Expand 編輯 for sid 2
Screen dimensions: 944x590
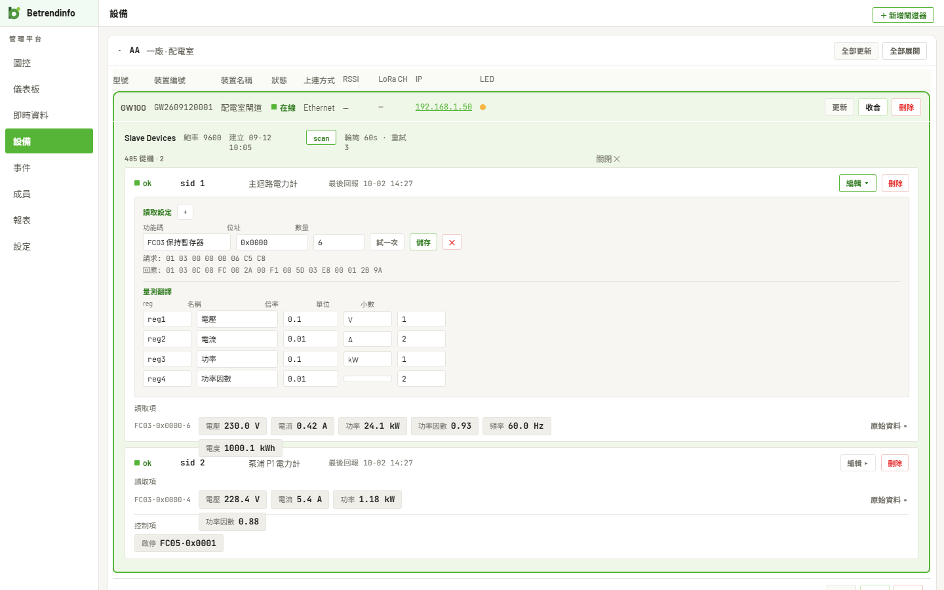coord(857,463)
